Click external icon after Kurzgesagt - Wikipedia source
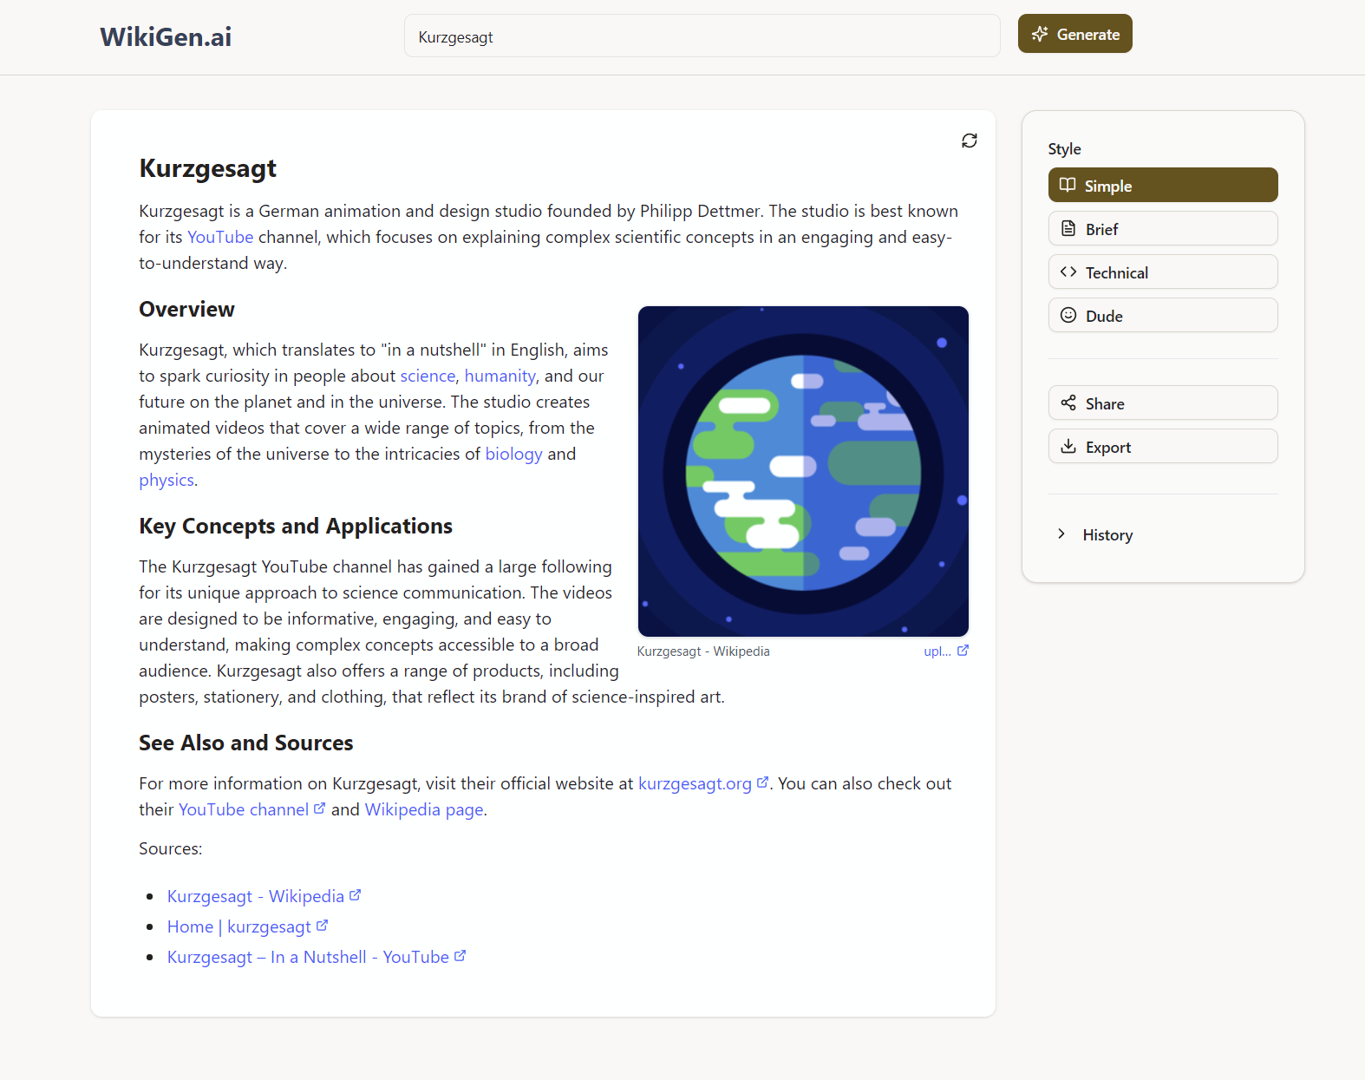Viewport: 1365px width, 1080px height. click(x=355, y=895)
